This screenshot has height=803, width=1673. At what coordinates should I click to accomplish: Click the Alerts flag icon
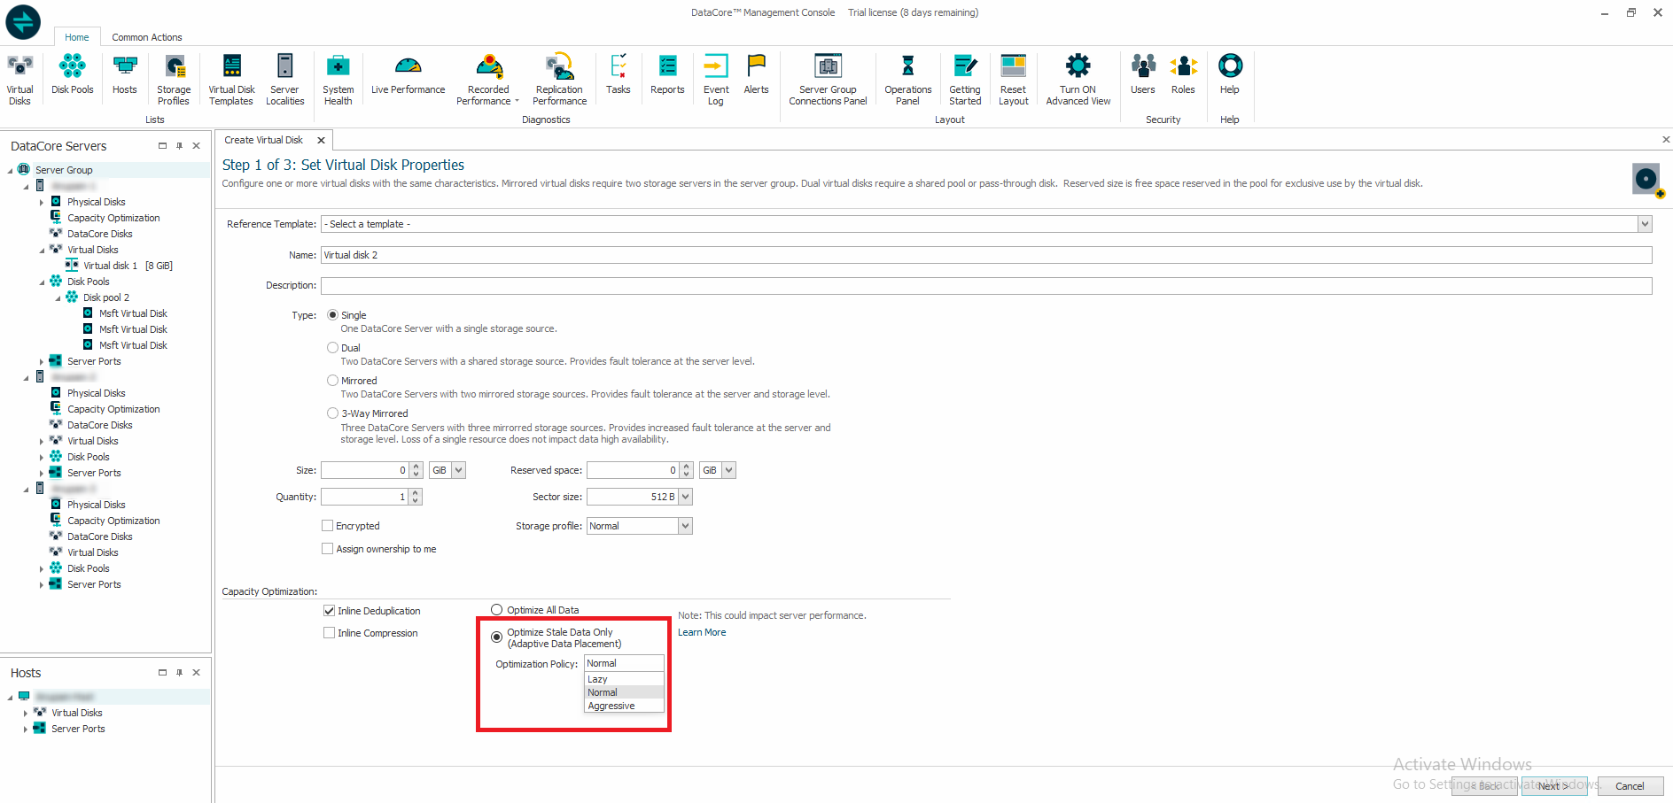756,66
